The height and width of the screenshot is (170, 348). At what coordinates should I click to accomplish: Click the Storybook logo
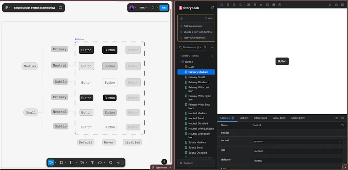click(x=189, y=8)
